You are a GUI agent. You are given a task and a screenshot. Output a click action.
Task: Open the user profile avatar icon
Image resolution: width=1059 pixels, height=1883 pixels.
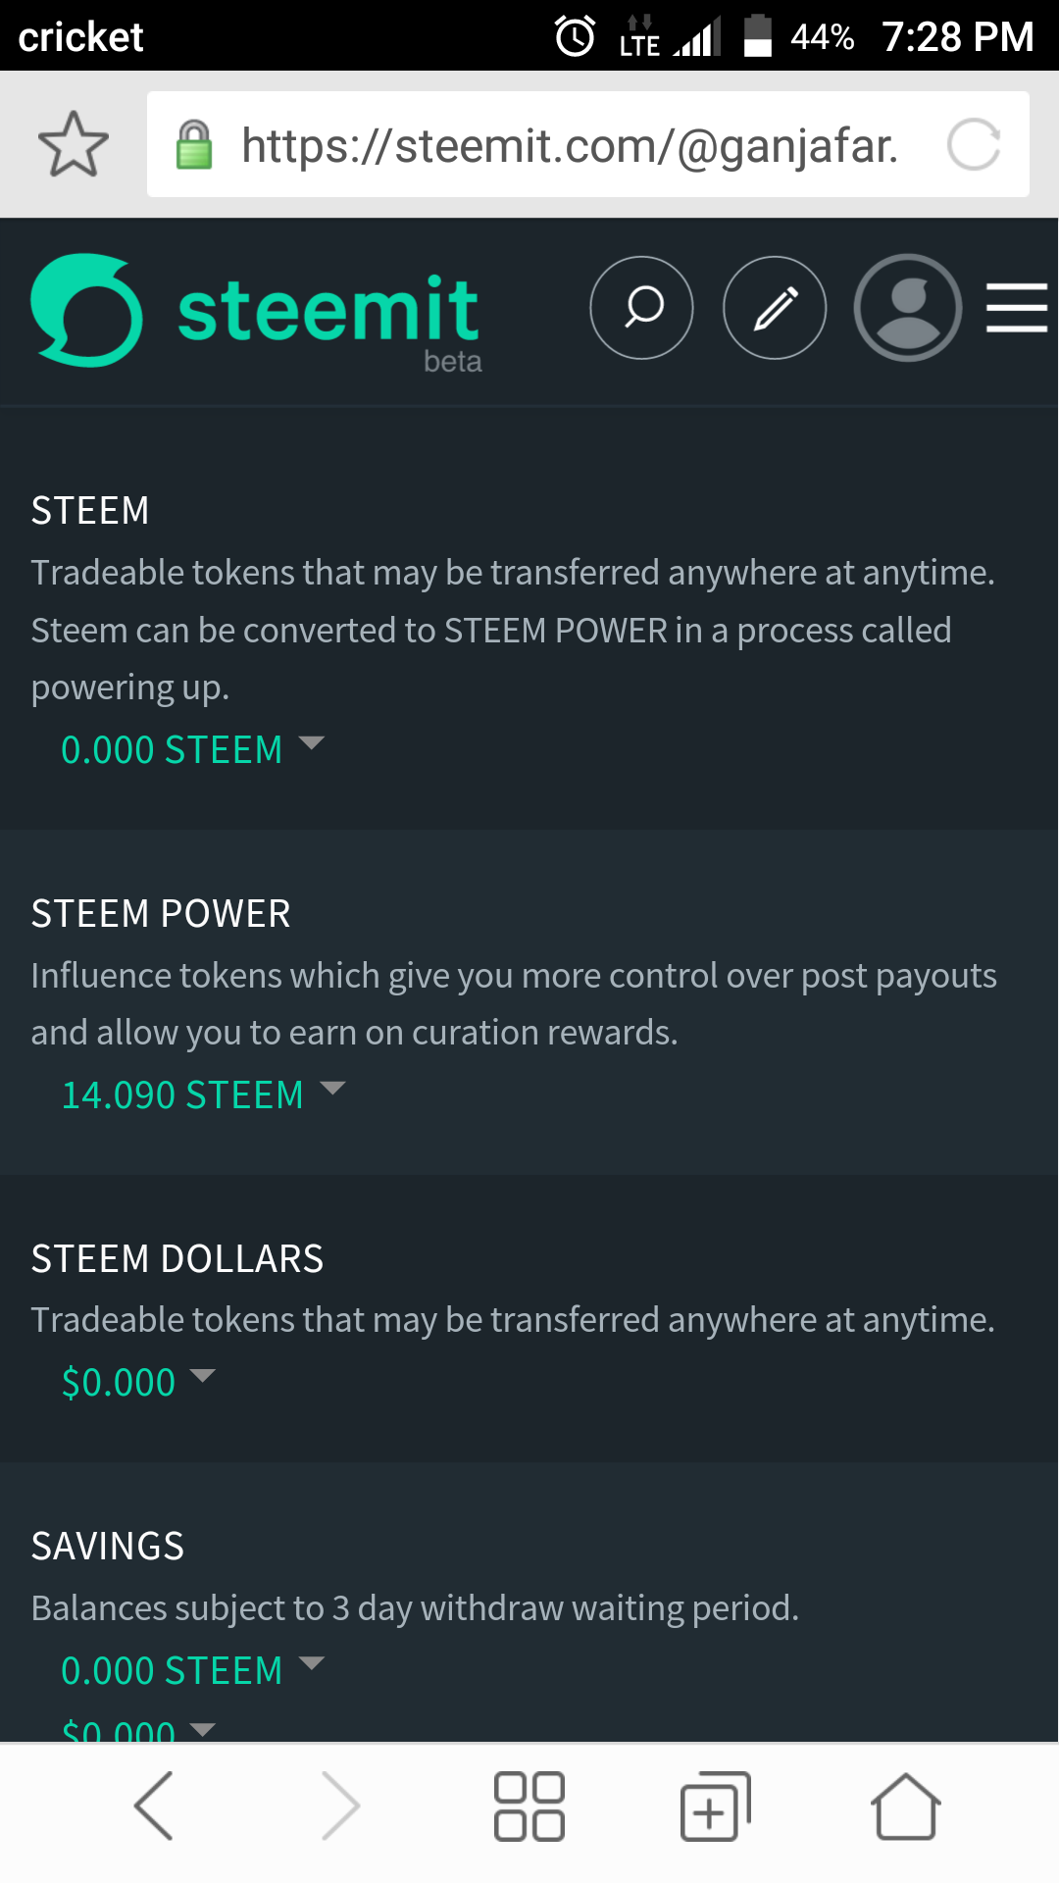908,308
